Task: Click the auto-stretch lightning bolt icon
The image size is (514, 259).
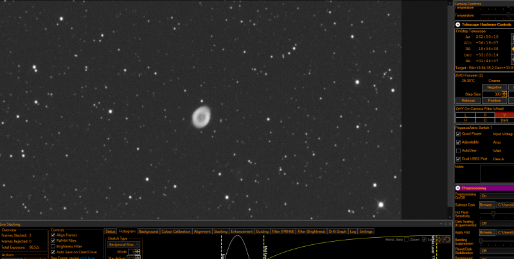Action: (x=439, y=240)
